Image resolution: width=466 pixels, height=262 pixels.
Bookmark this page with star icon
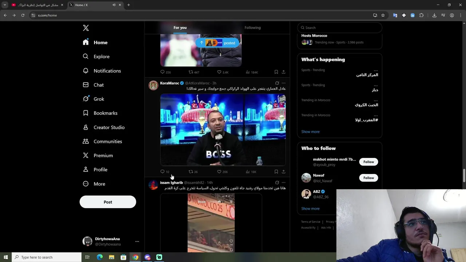pos(383,15)
